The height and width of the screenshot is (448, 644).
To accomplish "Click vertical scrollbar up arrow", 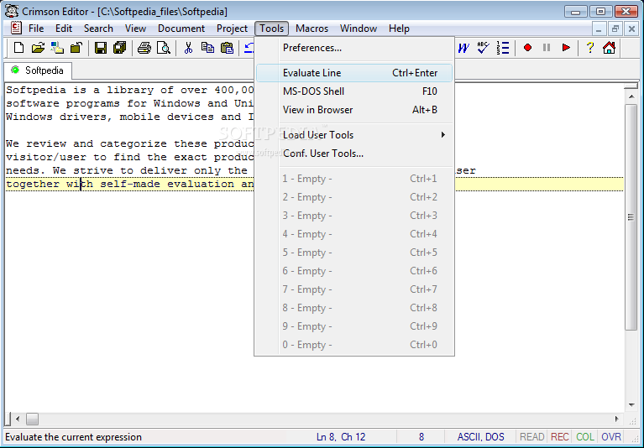I will click(x=631, y=96).
